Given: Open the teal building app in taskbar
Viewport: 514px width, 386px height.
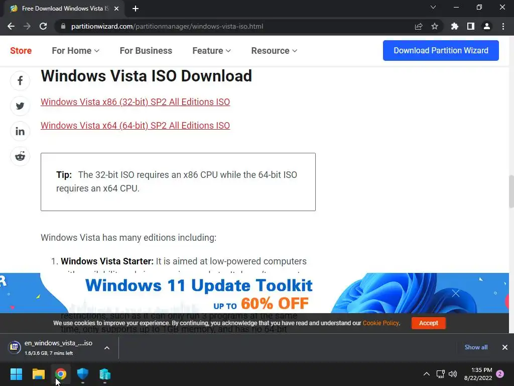Looking at the screenshot, I should point(105,374).
